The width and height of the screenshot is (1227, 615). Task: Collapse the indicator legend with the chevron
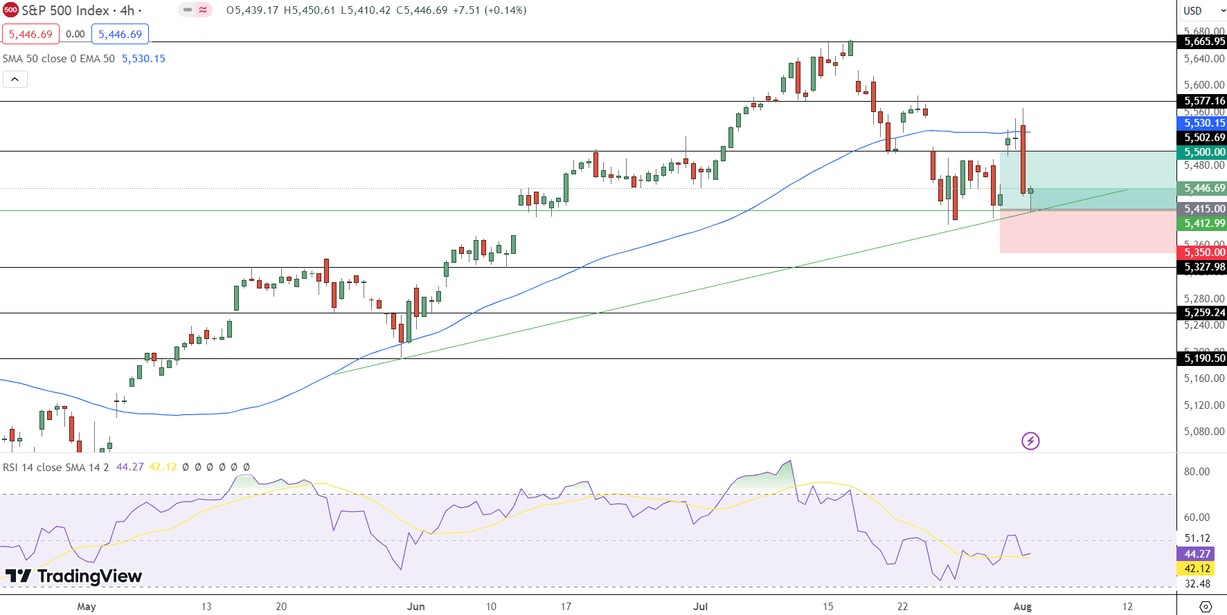point(15,80)
